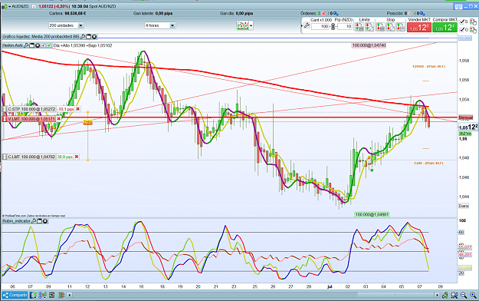Open the 4 horas timeframe dropdown
The image size is (479, 301).
click(159, 25)
